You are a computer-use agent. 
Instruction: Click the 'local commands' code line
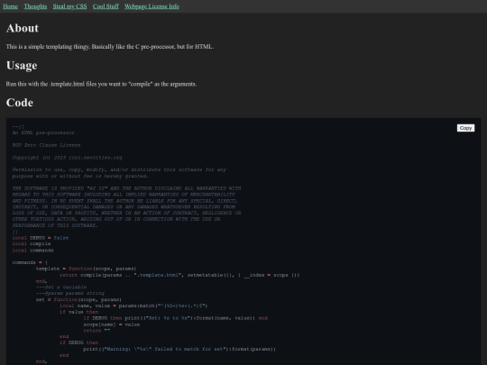(33, 251)
